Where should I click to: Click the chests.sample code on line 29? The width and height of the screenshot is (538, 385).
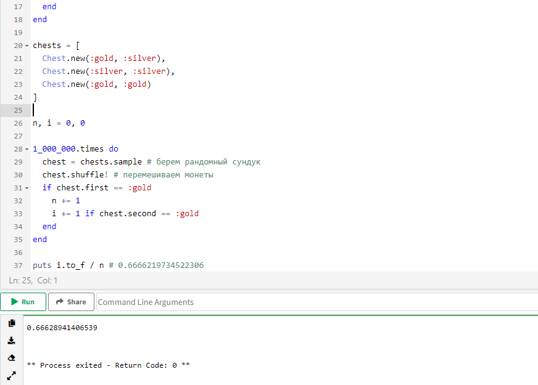[x=108, y=162]
